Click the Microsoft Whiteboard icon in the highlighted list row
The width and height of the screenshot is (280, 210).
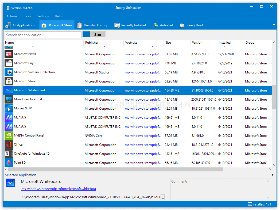click(x=9, y=90)
